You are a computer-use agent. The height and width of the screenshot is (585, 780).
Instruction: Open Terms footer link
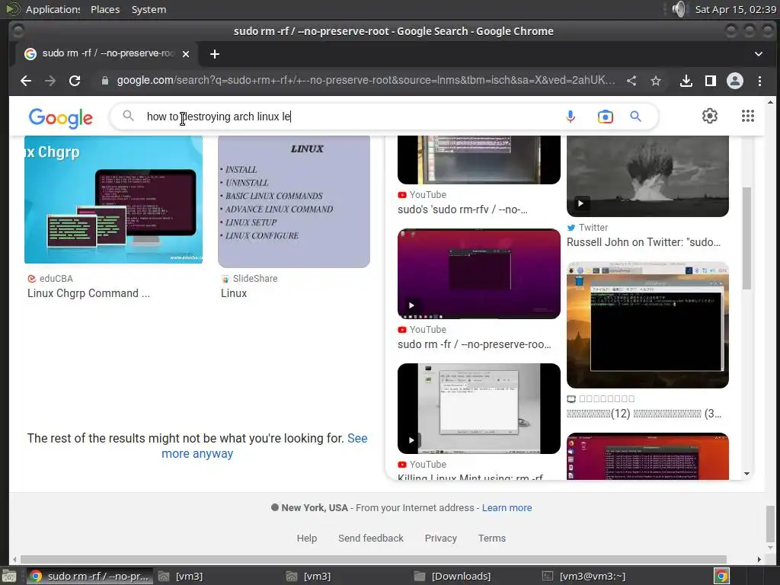click(x=492, y=539)
